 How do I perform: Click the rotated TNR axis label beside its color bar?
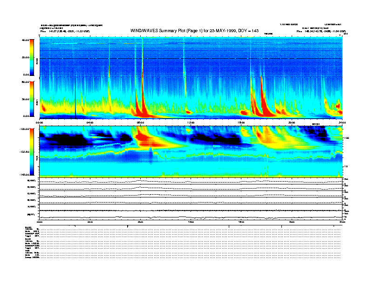[x=37, y=159]
